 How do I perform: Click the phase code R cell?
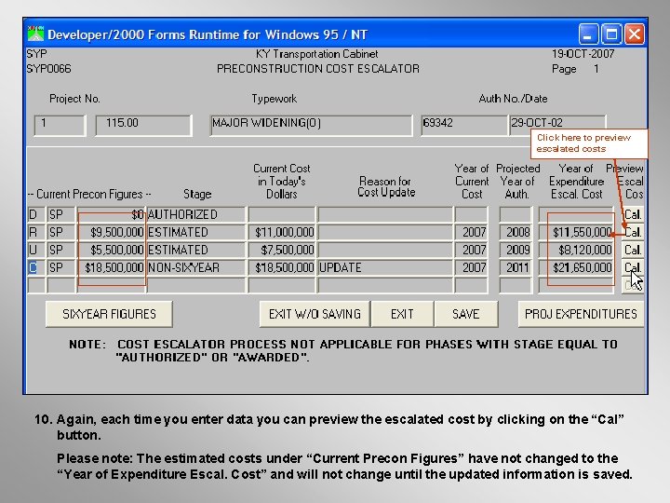[36, 232]
